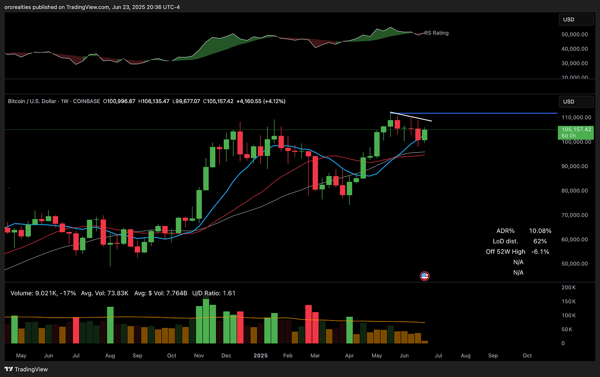Image resolution: width=600 pixels, height=377 pixels.
Task: Click the ADR% value 10.08%
Action: [540, 231]
